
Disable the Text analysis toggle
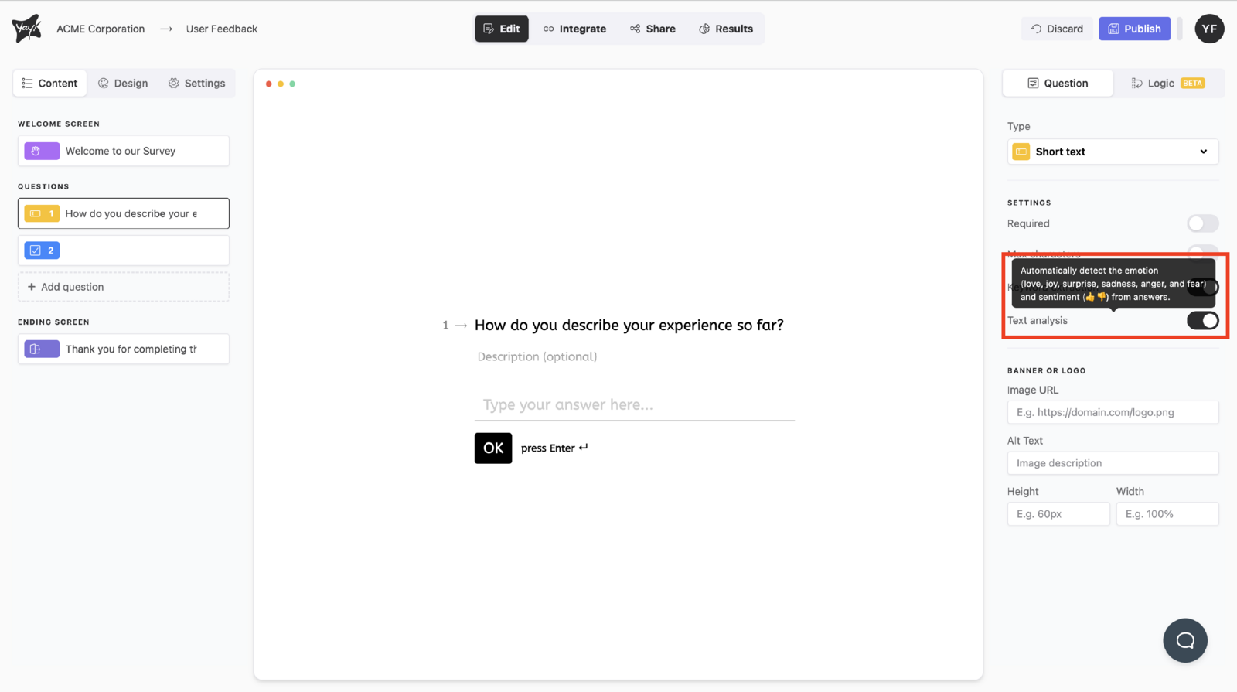(x=1202, y=320)
